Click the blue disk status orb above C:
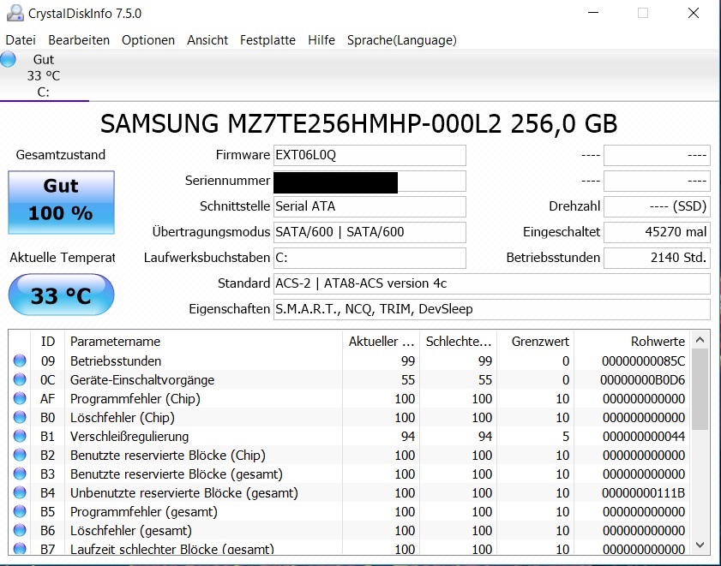721x566 pixels. (8, 60)
